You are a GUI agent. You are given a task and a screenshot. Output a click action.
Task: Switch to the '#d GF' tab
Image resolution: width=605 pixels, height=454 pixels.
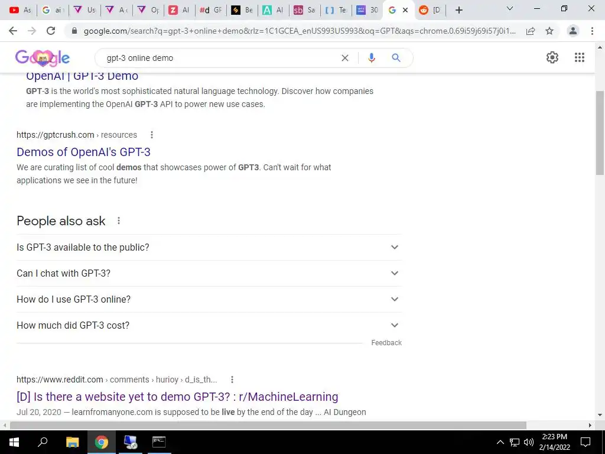point(212,10)
